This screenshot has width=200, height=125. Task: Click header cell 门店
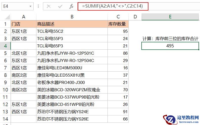point(24,24)
